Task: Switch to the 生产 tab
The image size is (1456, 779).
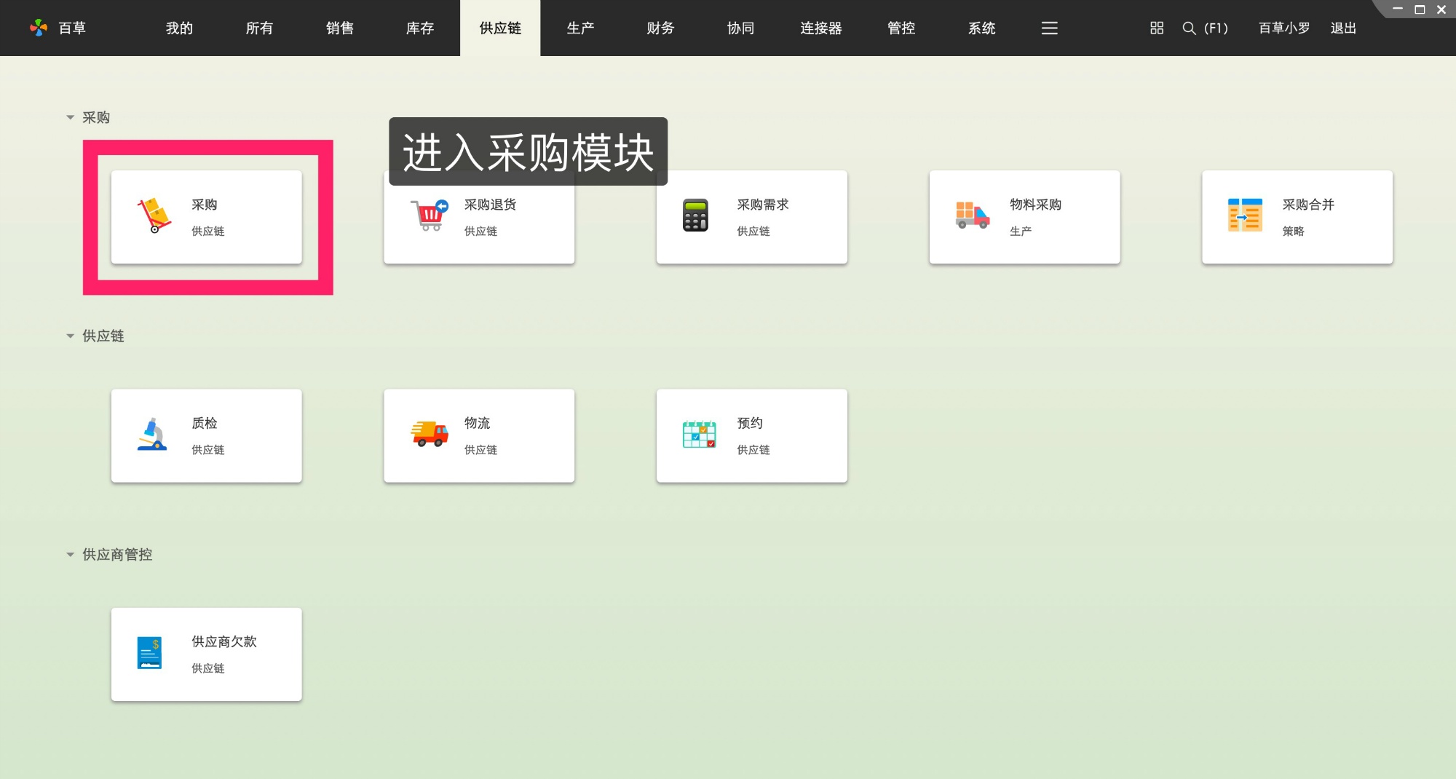Action: (x=580, y=28)
